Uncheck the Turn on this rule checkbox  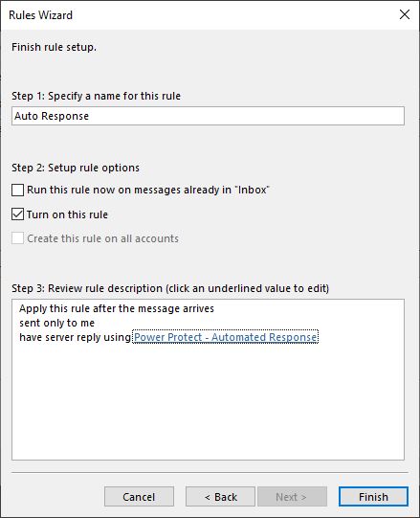[x=17, y=214]
